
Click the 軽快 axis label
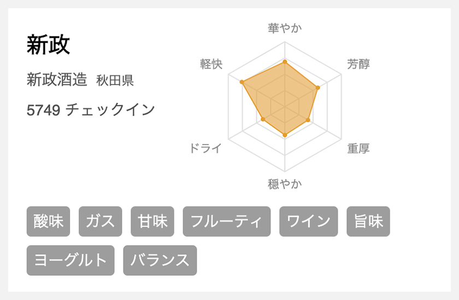point(211,64)
